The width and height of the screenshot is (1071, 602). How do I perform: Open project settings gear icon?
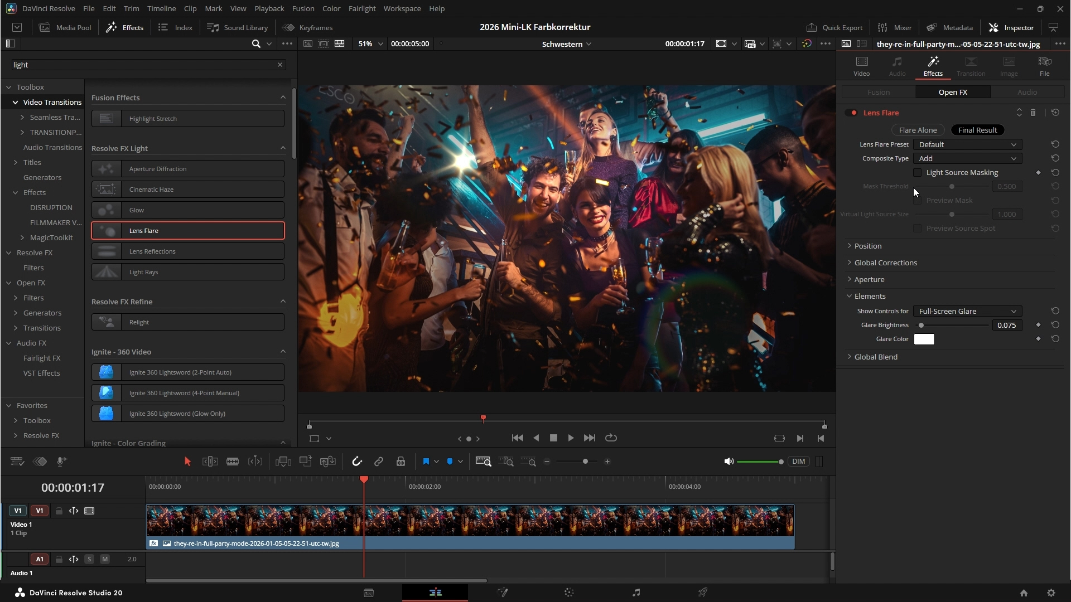[x=1051, y=593]
